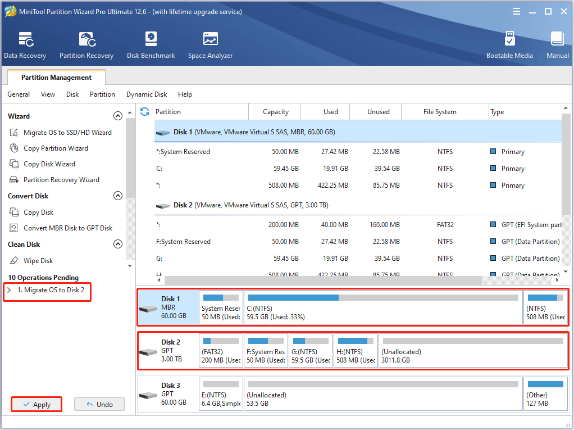This screenshot has height=430, width=574.
Task: Click the 3011.8 GB Unallocated block on Disk 2
Action: [x=473, y=351]
